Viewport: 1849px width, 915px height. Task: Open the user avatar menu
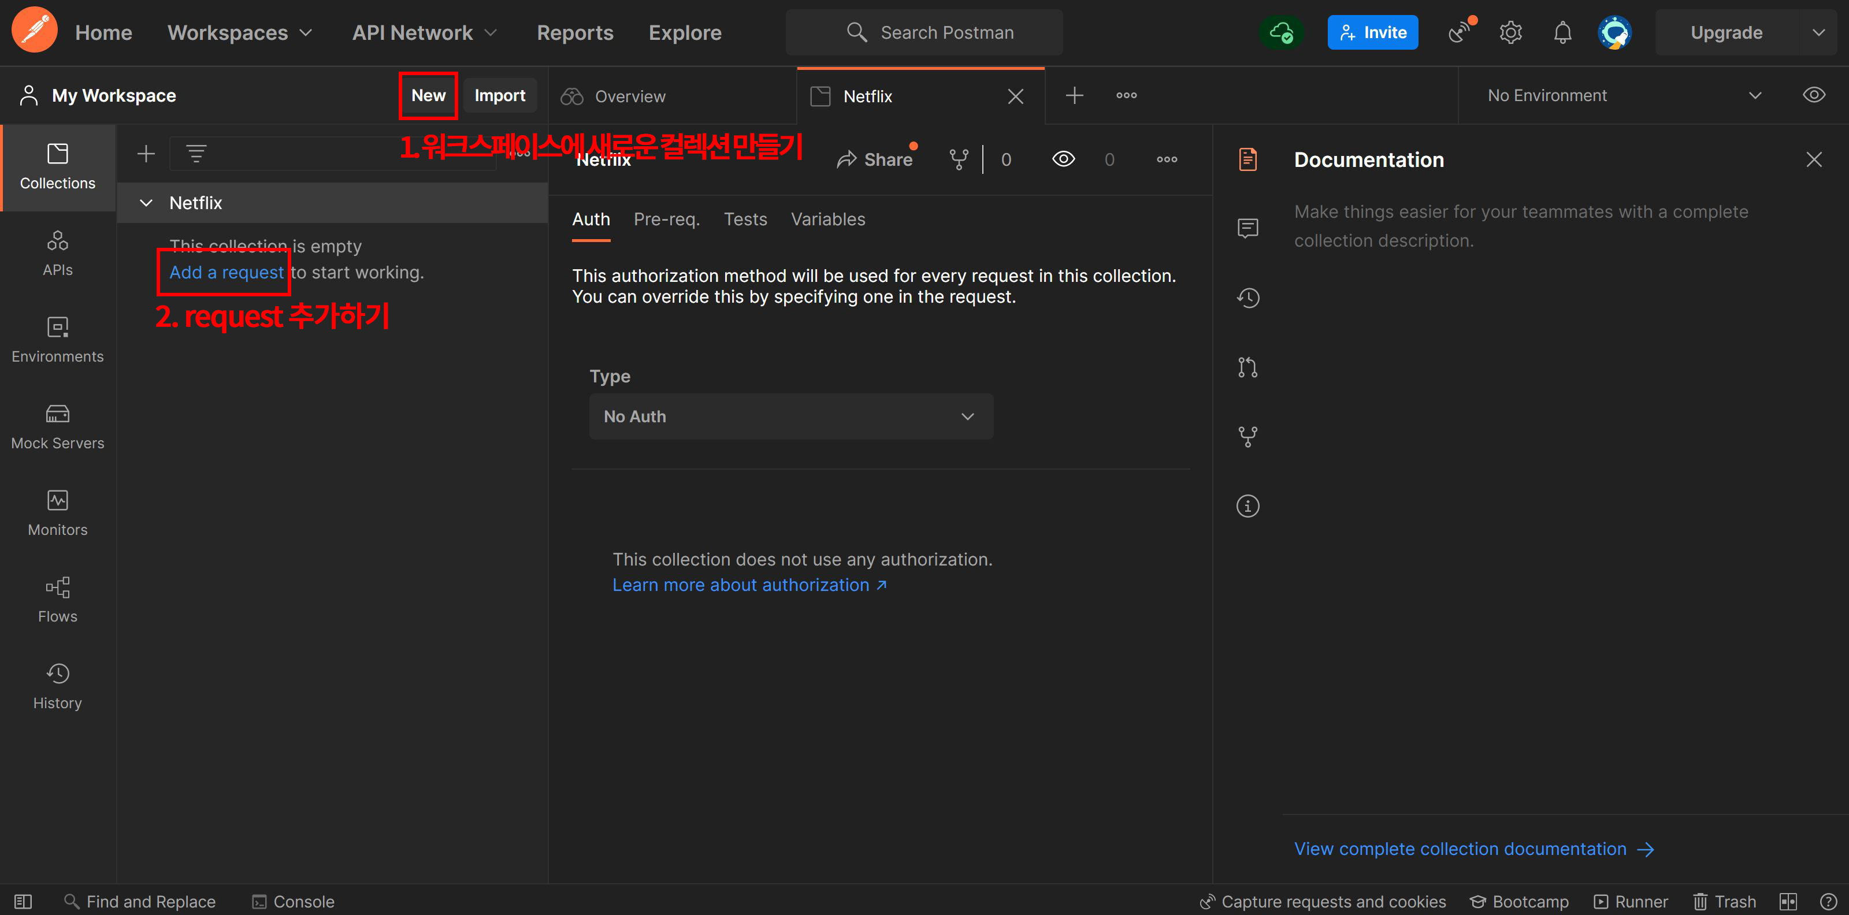tap(1614, 32)
